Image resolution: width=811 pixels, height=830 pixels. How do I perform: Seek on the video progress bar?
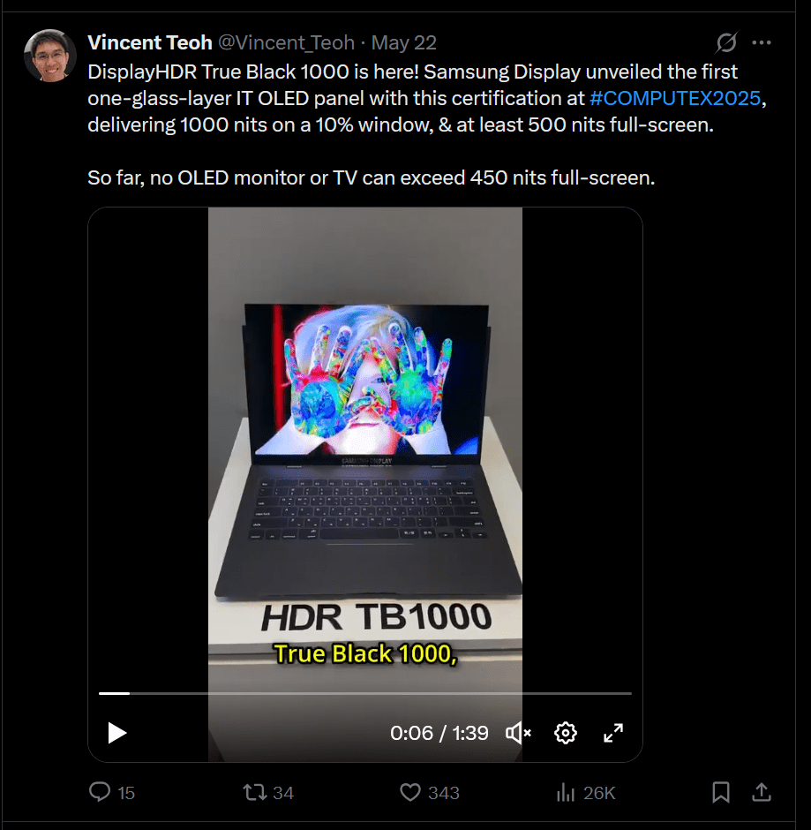(365, 693)
